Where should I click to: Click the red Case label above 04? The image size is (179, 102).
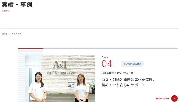tap(105, 57)
